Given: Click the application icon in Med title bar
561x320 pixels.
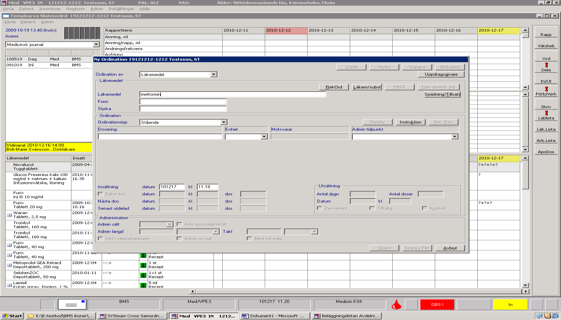Looking at the screenshot, I should (x=4, y=3).
